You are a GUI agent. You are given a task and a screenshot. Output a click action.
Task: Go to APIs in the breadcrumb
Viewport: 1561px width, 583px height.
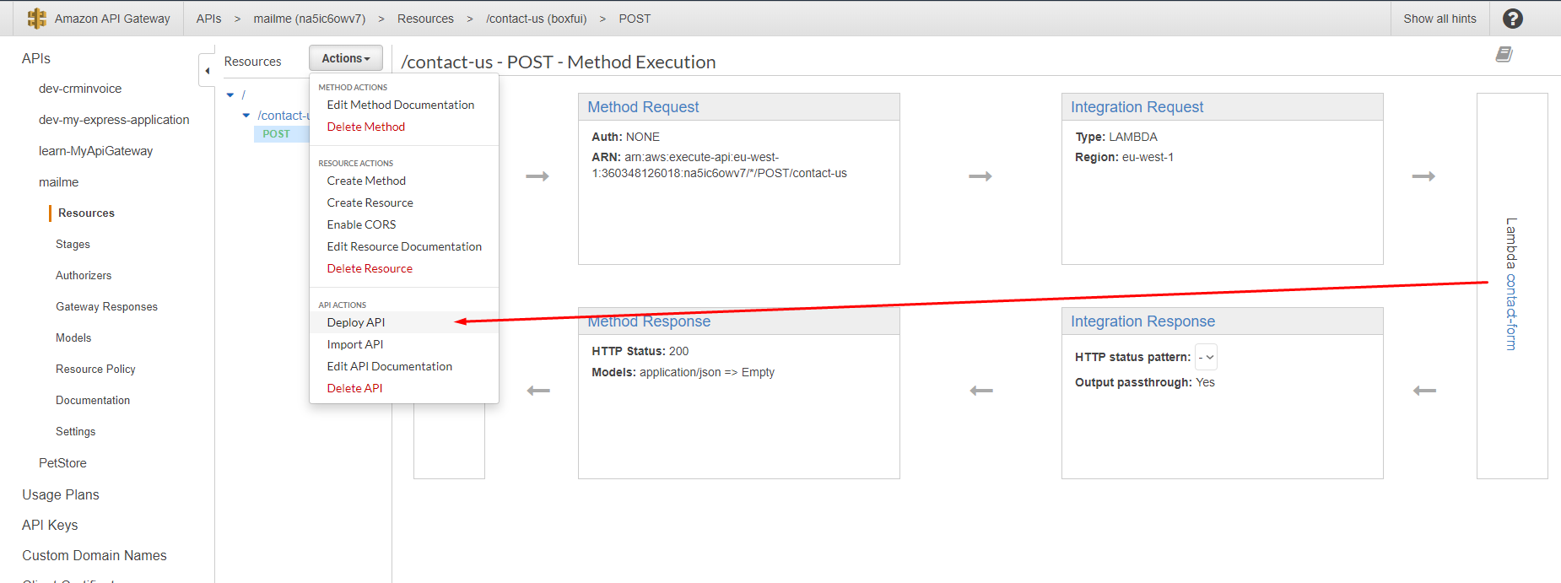click(208, 19)
